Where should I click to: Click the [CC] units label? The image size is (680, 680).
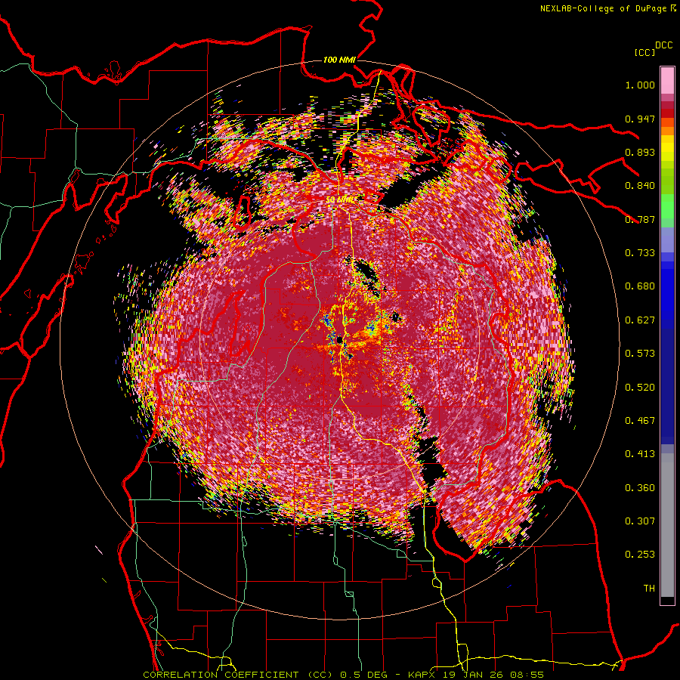[644, 52]
